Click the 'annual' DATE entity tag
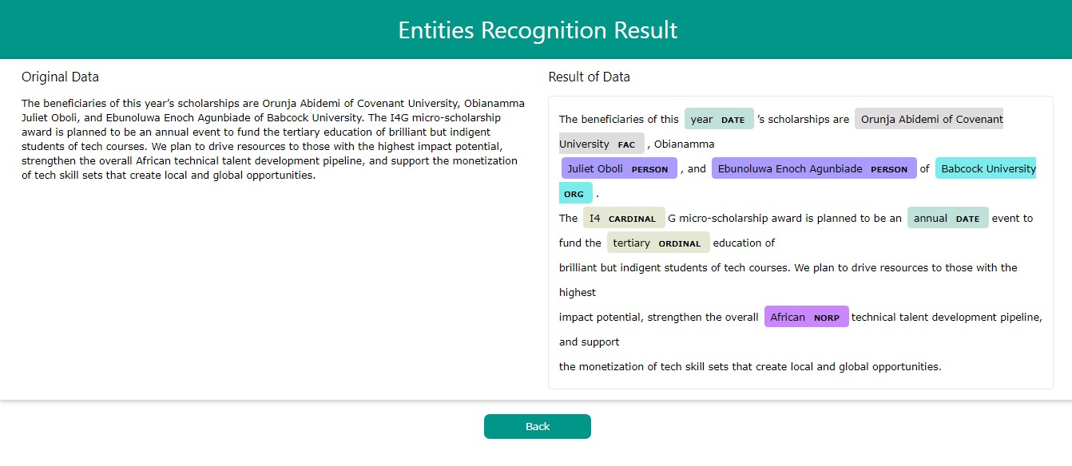The width and height of the screenshot is (1072, 466). pyautogui.click(x=947, y=219)
